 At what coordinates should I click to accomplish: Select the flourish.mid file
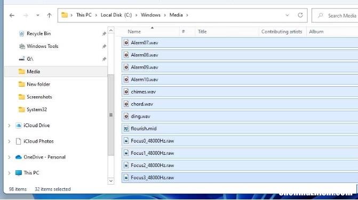tap(240, 129)
